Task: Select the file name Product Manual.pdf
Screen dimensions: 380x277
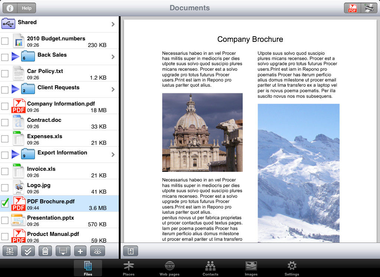Action: (x=53, y=234)
